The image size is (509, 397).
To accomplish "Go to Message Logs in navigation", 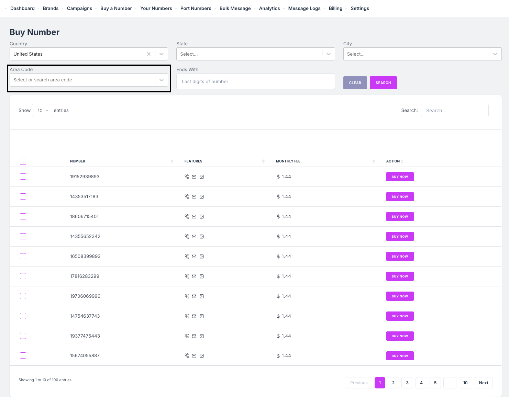I will click(x=304, y=8).
